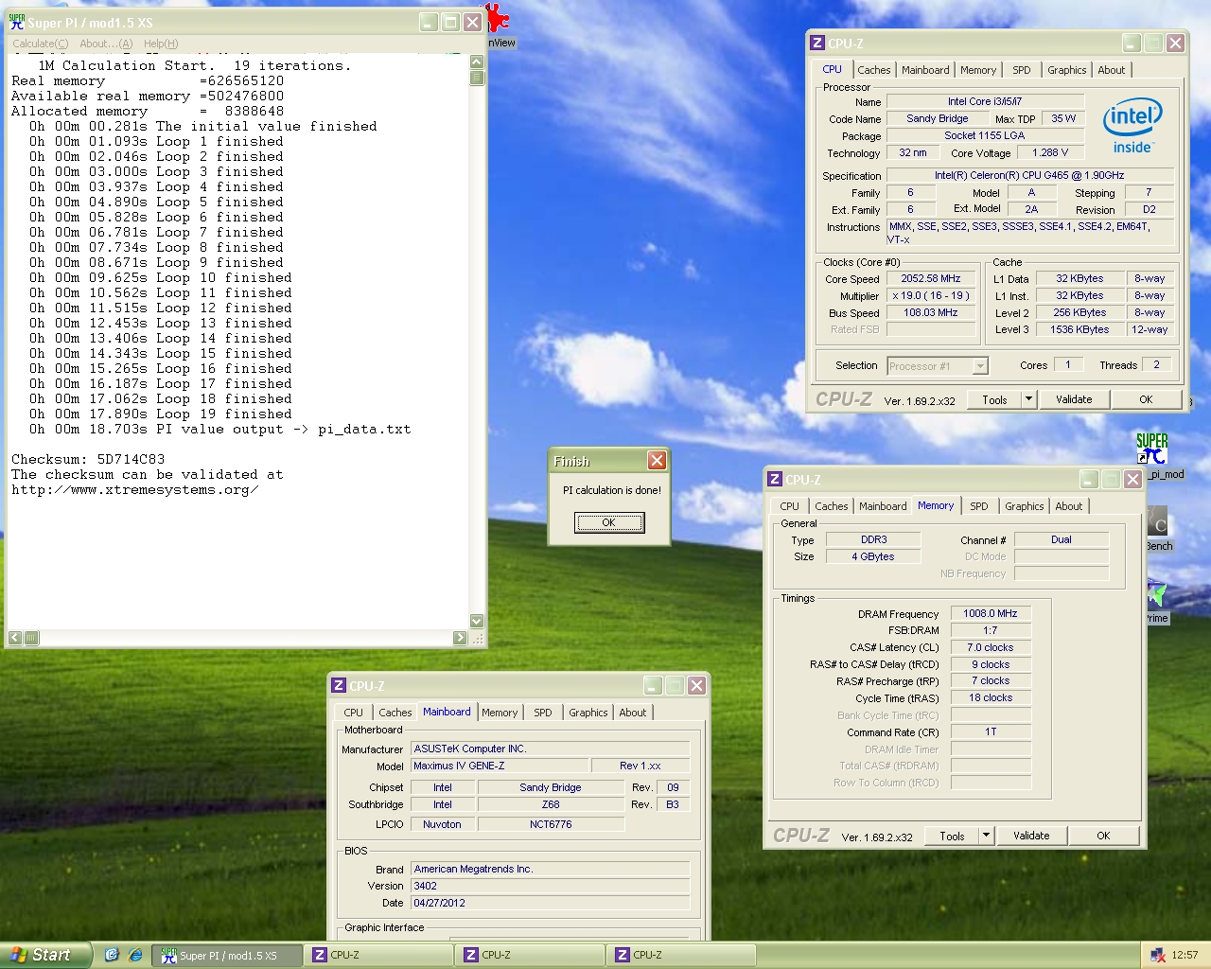Click the Z icon in Memory CPU-Z window title

(774, 479)
